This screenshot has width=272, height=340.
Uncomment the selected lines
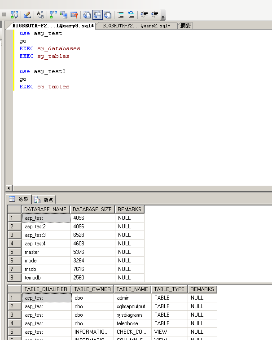[131, 15]
